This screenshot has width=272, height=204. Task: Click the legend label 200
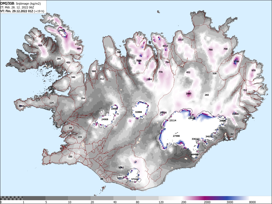(184, 202)
